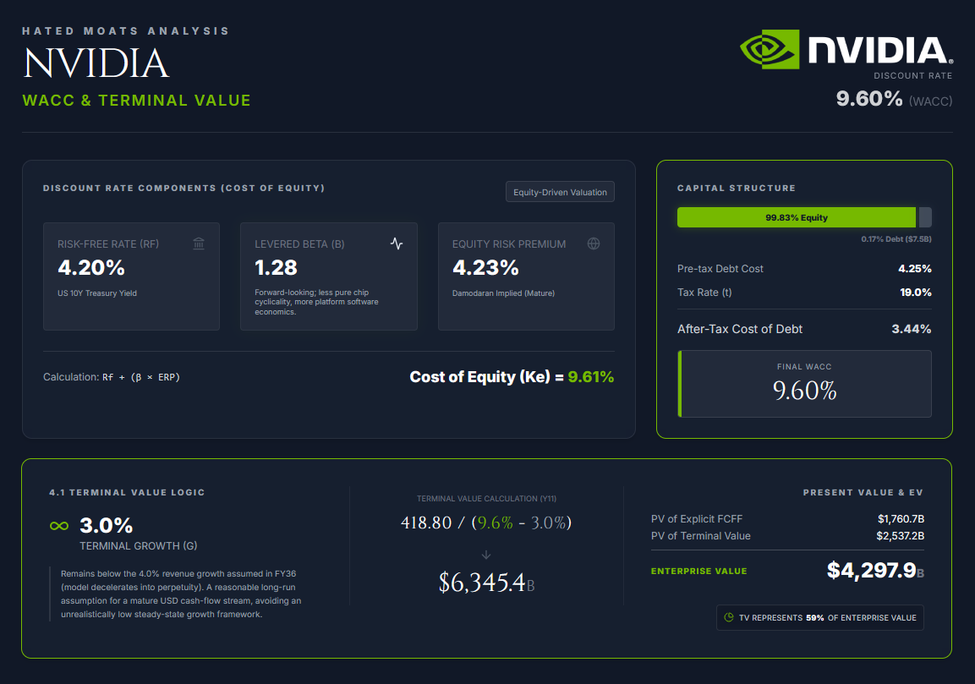Click the Risk-Free Rate (RF) card title

point(108,244)
